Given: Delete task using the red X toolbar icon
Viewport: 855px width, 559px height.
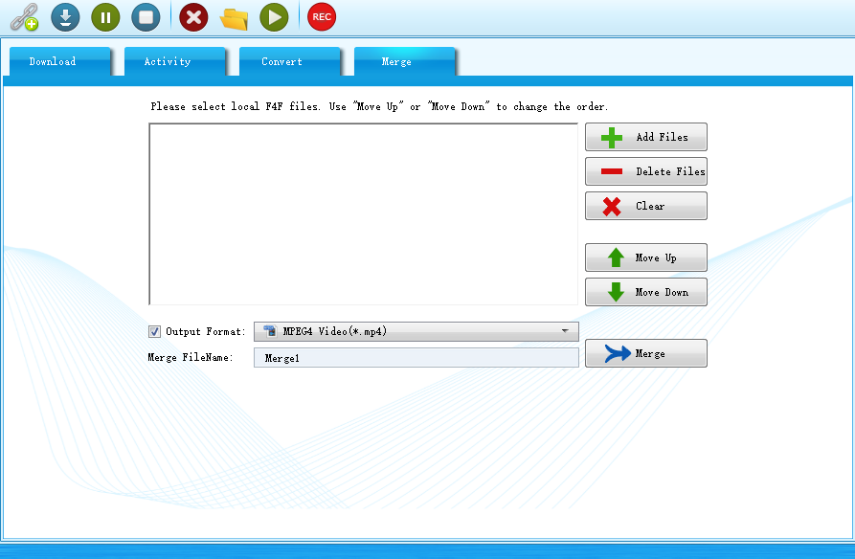Looking at the screenshot, I should (193, 17).
